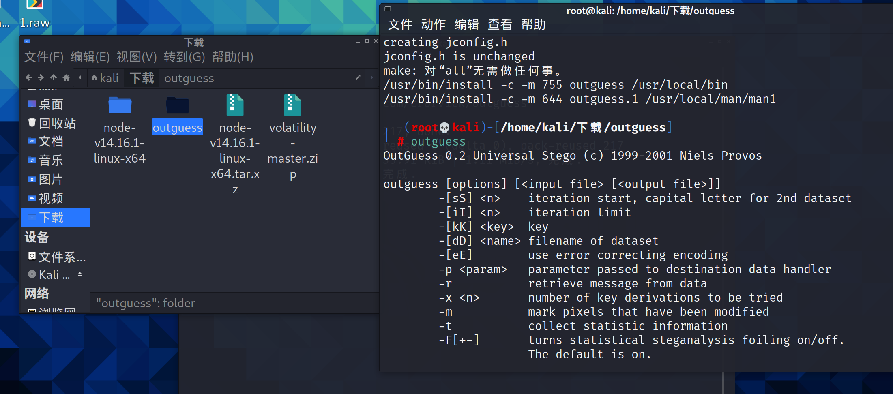This screenshot has width=893, height=394.
Task: Open the home folder from the toolbar
Action: [x=66, y=77]
